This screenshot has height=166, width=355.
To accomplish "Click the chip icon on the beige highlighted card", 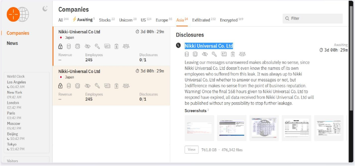I will pos(78,86).
